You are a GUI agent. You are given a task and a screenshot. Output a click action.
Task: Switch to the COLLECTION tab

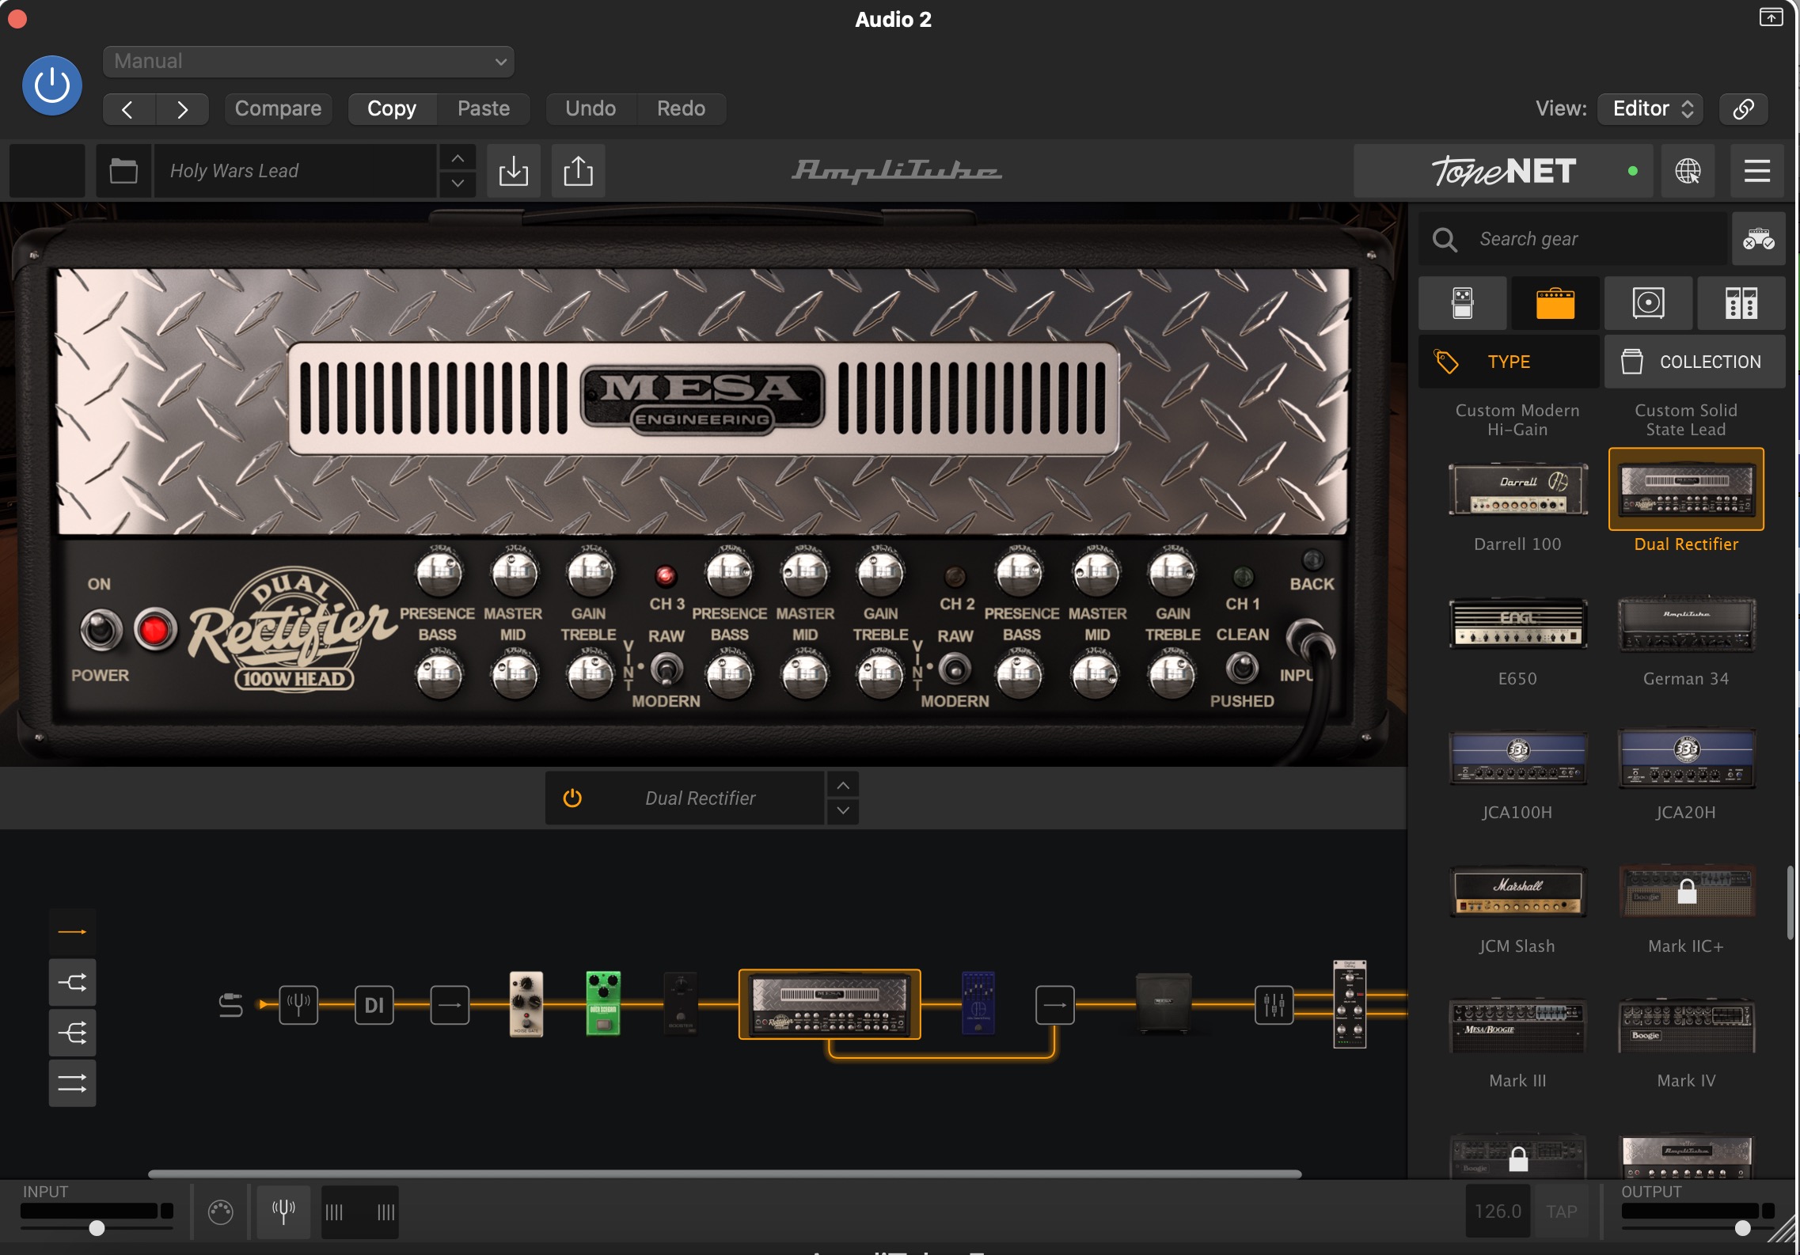[x=1695, y=362]
